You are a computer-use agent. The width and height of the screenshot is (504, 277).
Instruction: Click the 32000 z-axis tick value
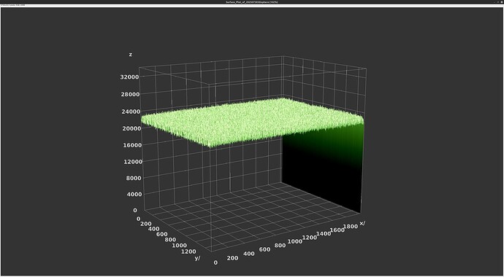pos(129,77)
